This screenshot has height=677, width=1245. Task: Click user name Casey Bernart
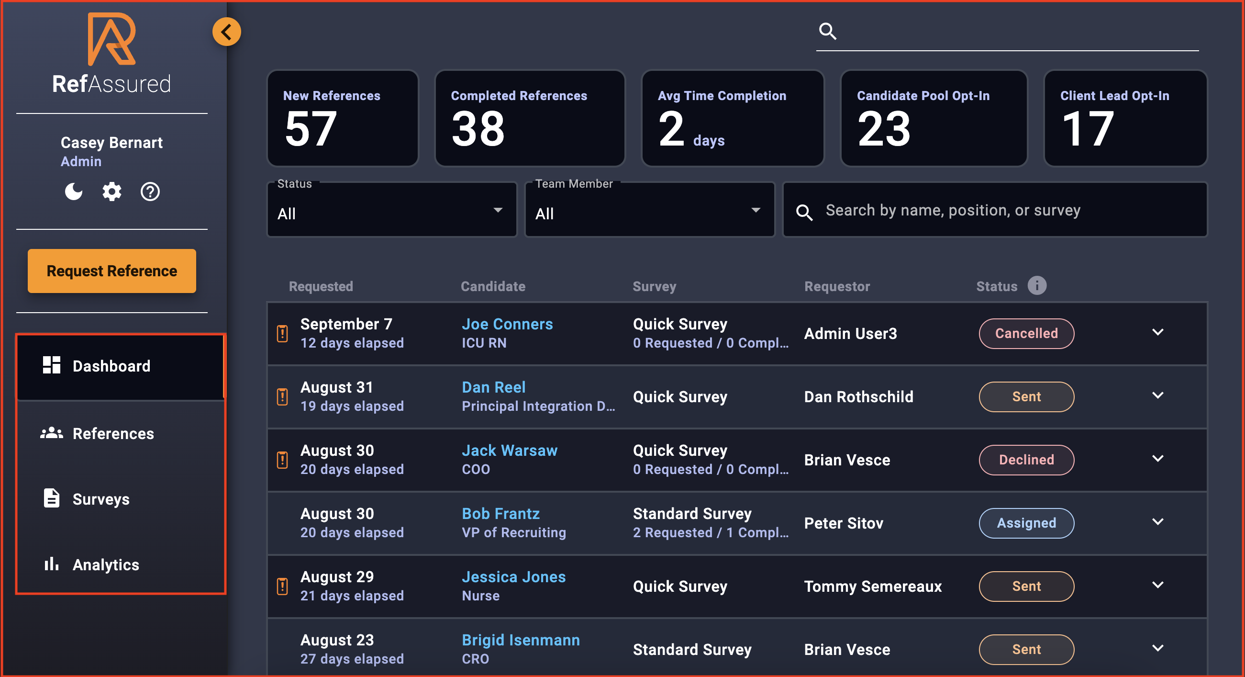[x=111, y=143]
